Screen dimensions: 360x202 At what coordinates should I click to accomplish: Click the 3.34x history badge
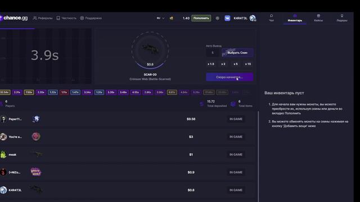(87, 92)
